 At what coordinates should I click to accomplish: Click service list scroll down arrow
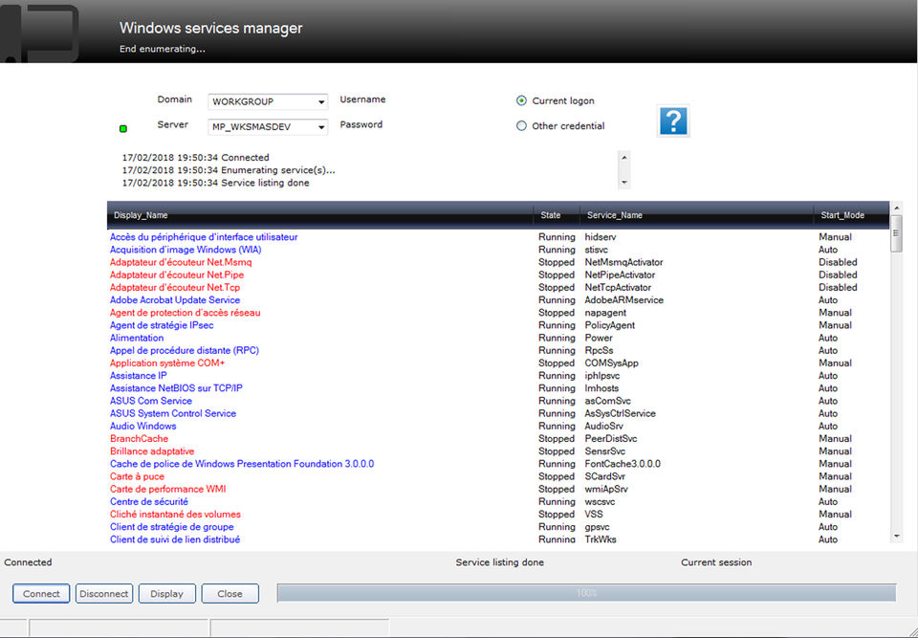pyautogui.click(x=896, y=536)
